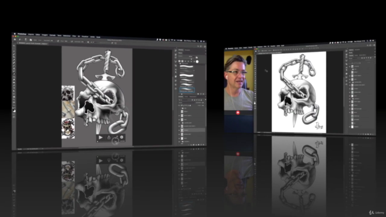This screenshot has width=386, height=217.
Task: Open the Ajuda menu in left window
Action: pos(98,37)
